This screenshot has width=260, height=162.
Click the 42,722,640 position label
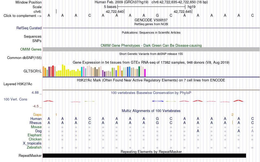115,11
